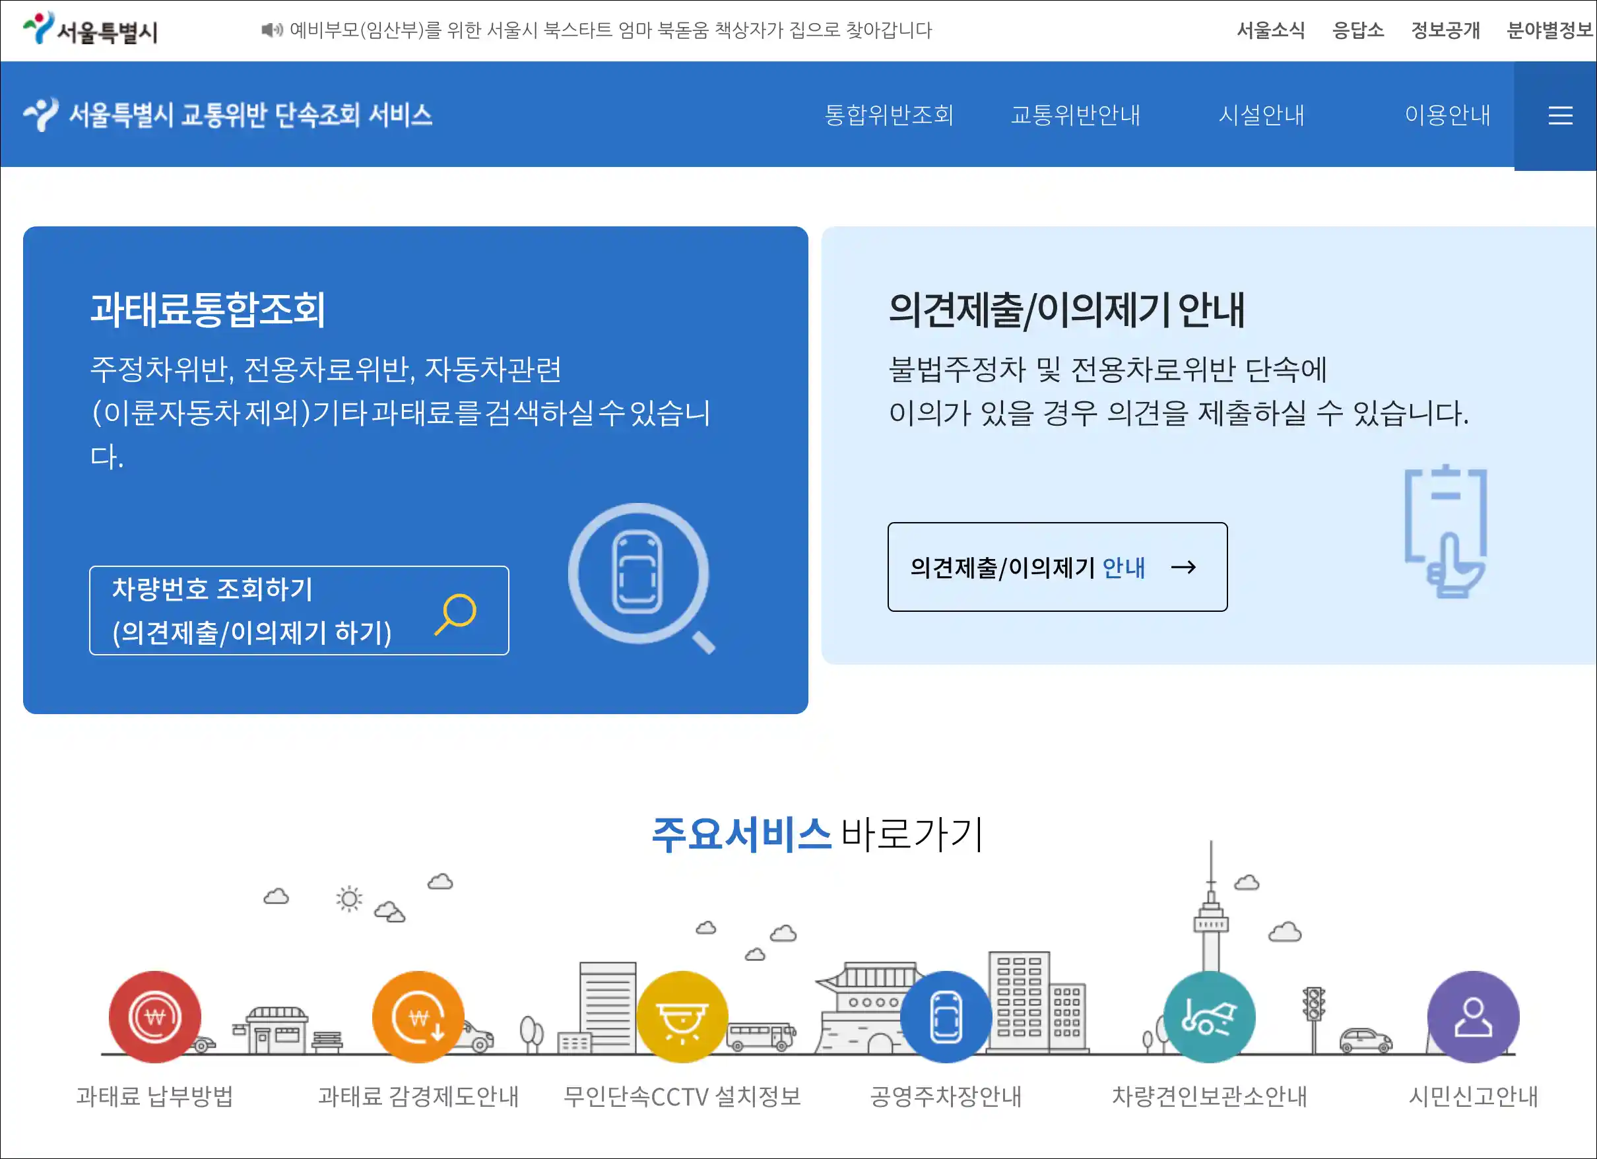Open the red 과태료 납부방법 won icon

tap(155, 1017)
